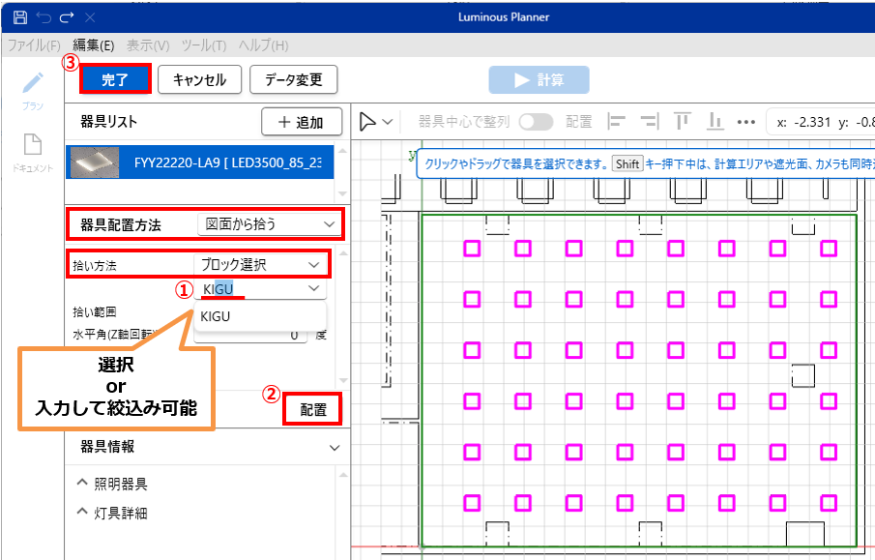Image resolution: width=875 pixels, height=560 pixels.
Task: Open the ファイル(F) menu
Action: [35, 45]
